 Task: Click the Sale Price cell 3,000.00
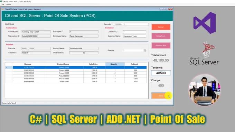[94, 73]
